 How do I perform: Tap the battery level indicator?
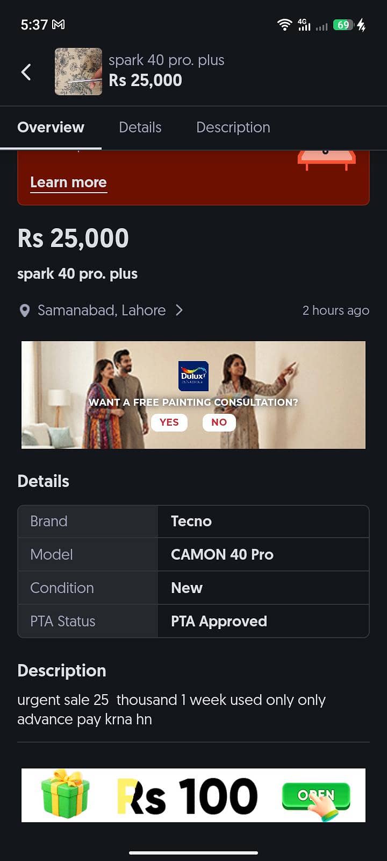[342, 25]
